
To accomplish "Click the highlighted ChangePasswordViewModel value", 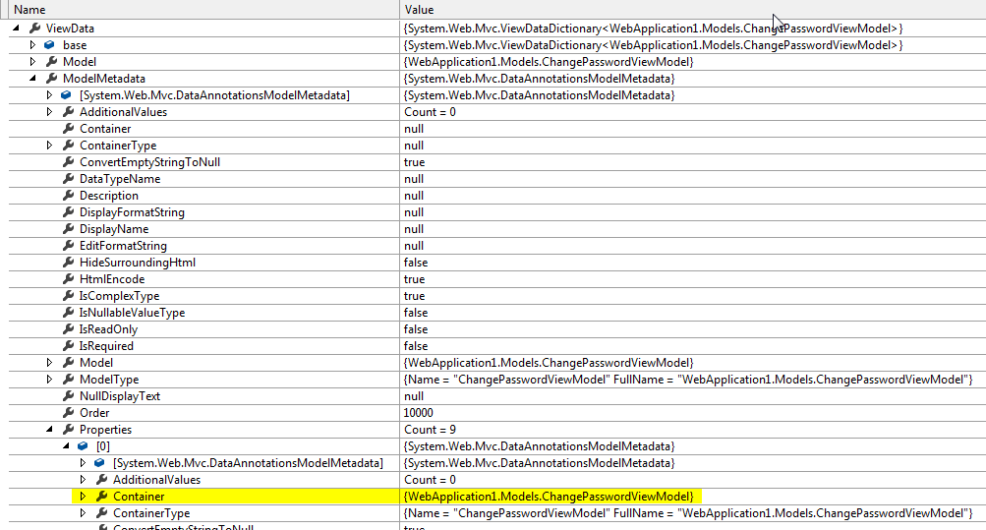I will [x=549, y=496].
